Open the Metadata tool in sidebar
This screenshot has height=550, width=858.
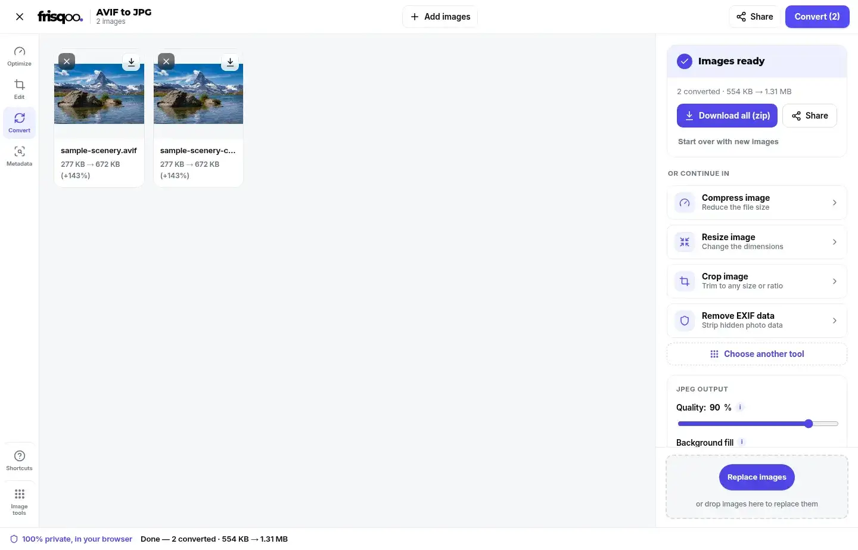click(20, 156)
